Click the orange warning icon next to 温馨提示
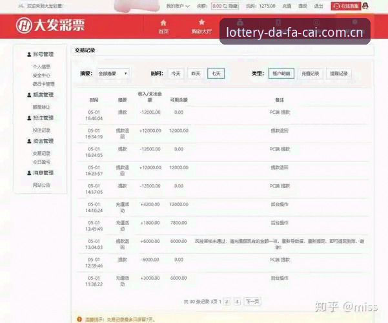 point(79,319)
